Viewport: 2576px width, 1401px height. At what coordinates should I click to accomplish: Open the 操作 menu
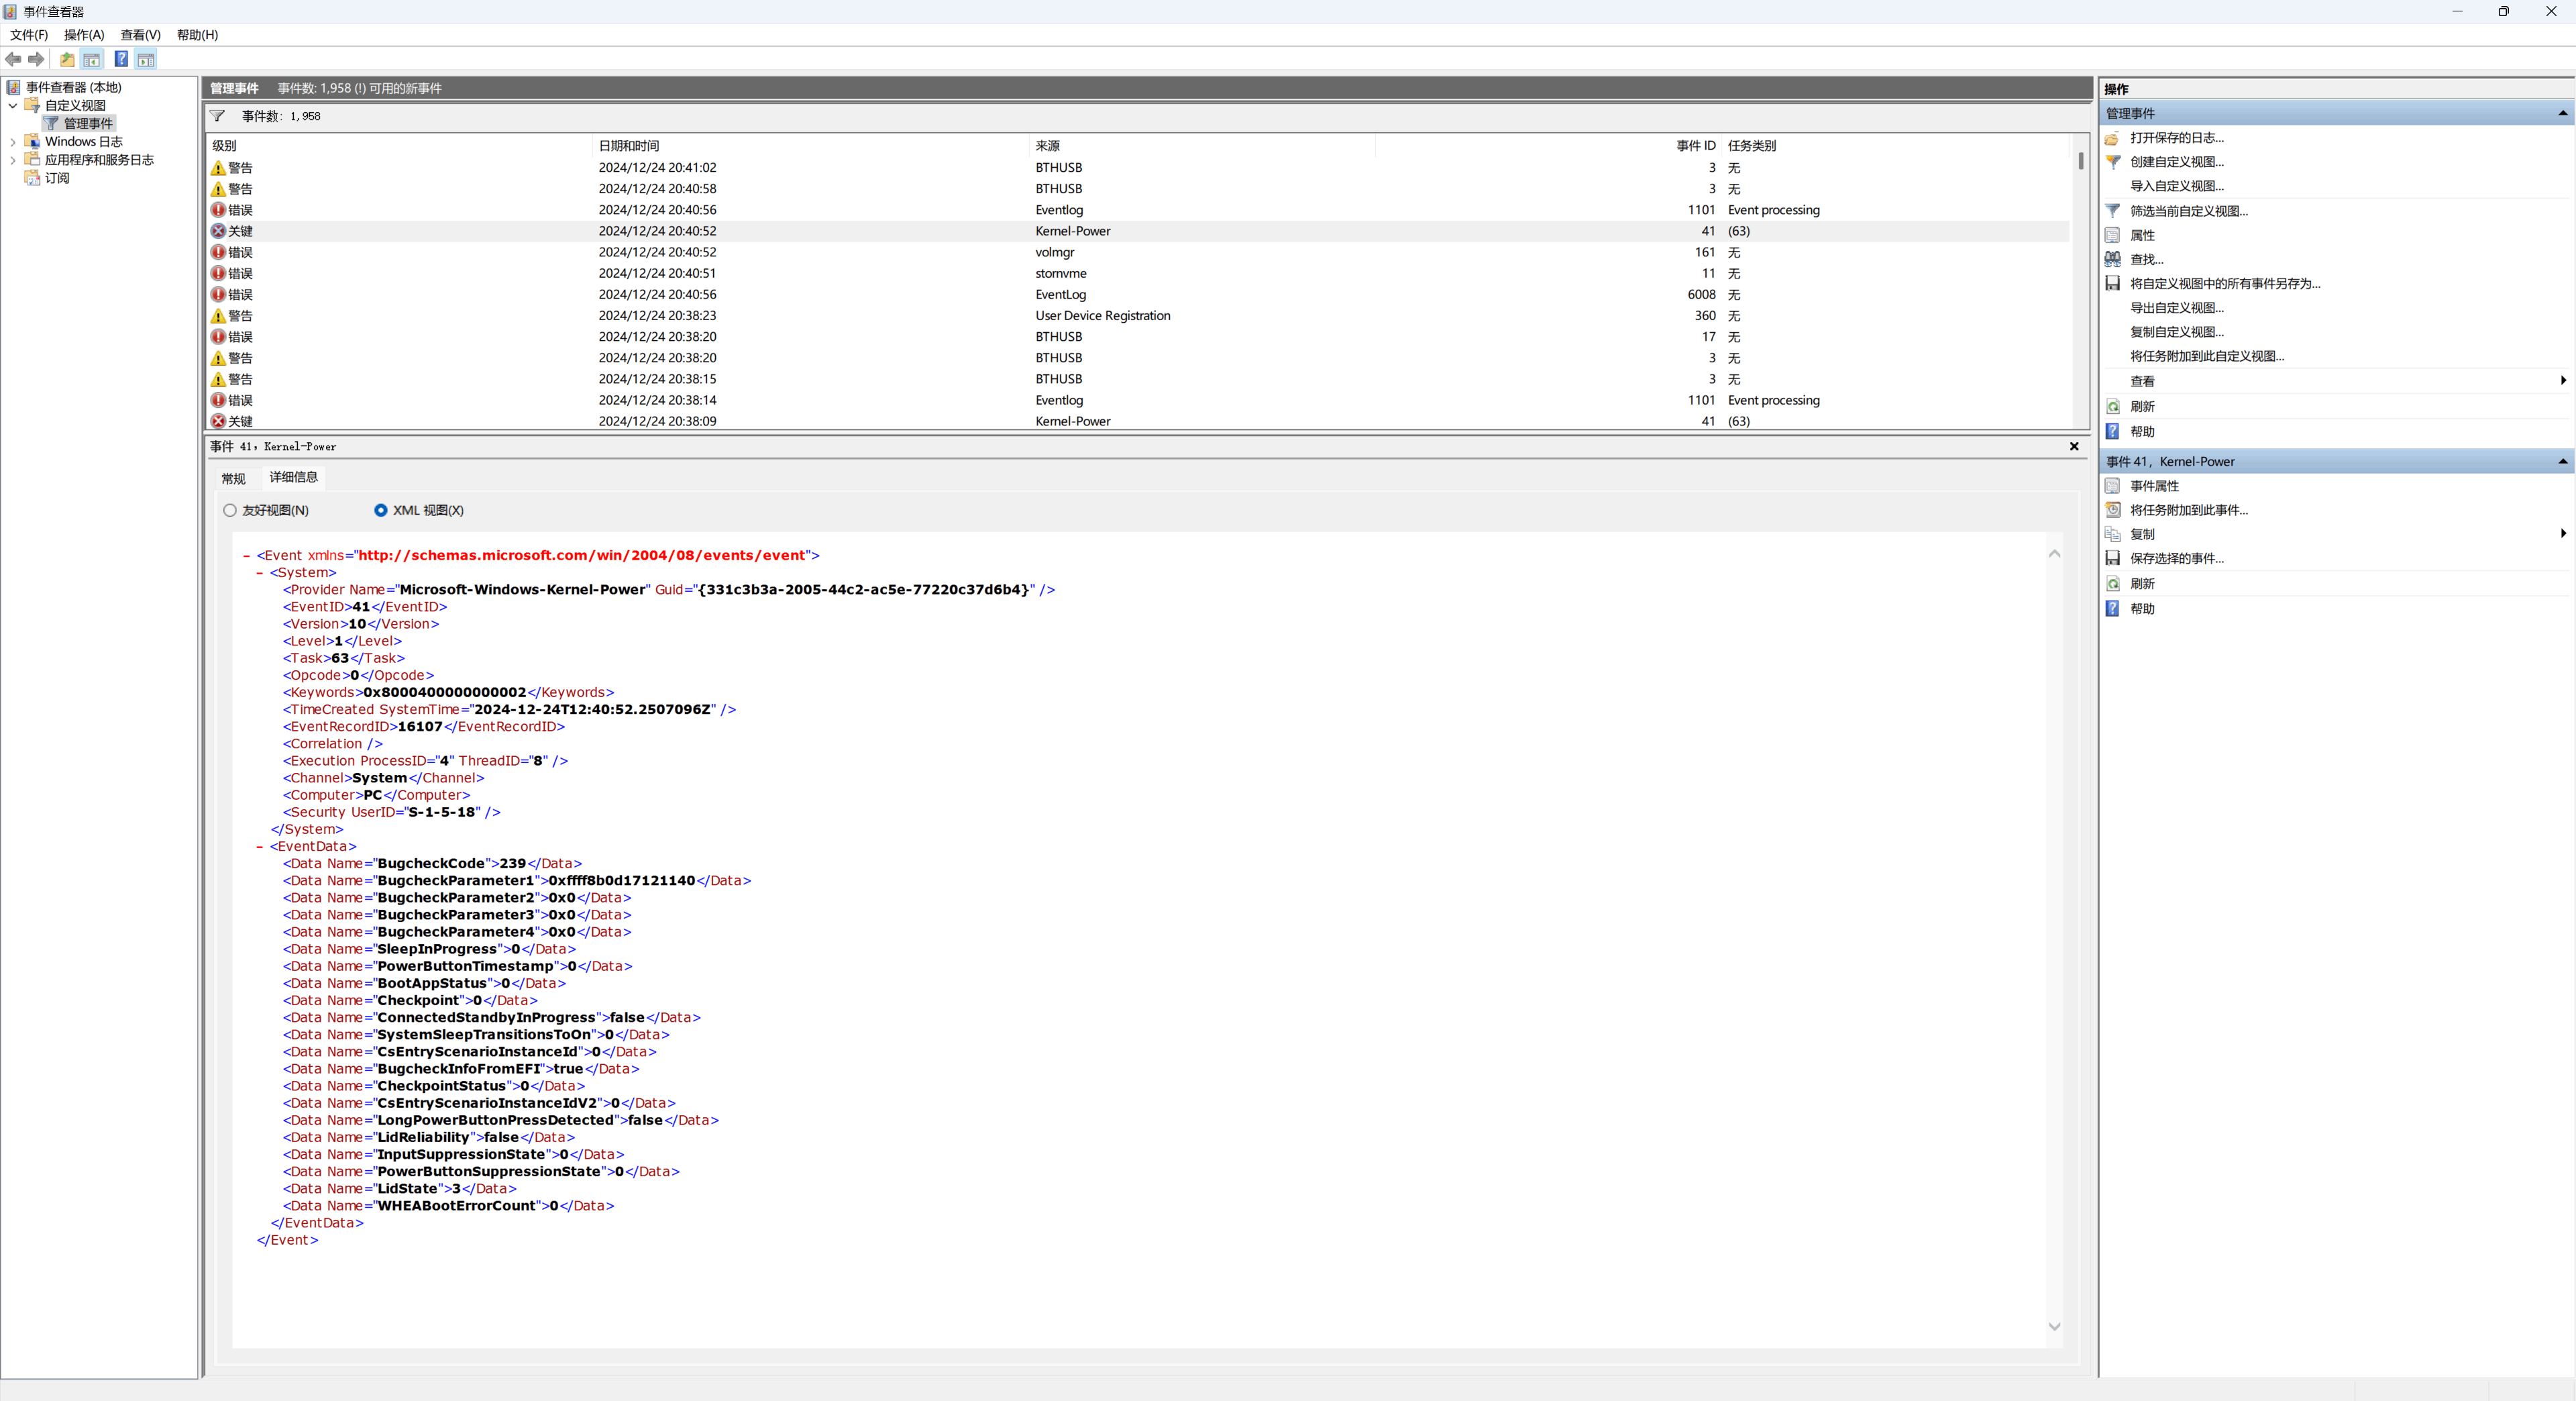tap(84, 35)
